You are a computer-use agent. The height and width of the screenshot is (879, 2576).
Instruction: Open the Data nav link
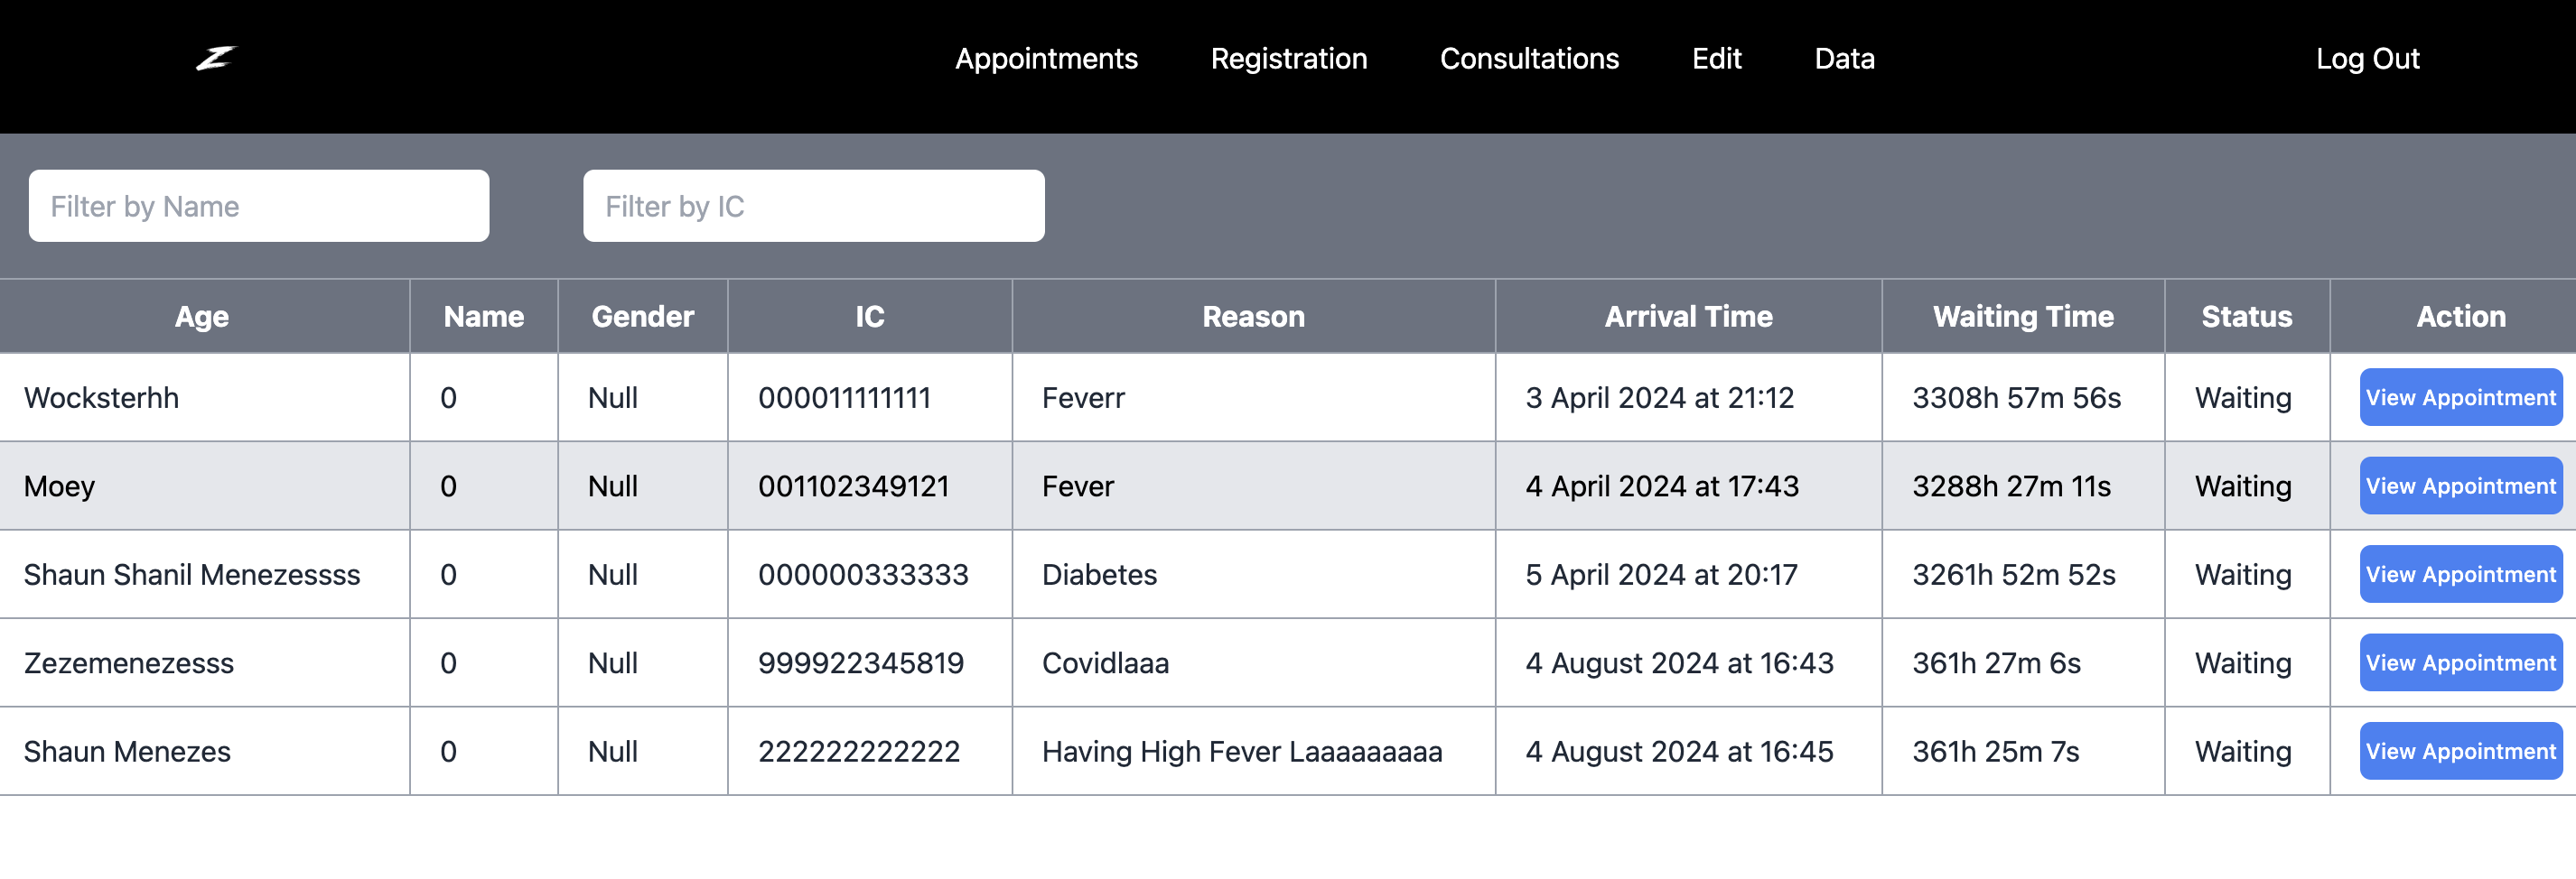[x=1844, y=59]
